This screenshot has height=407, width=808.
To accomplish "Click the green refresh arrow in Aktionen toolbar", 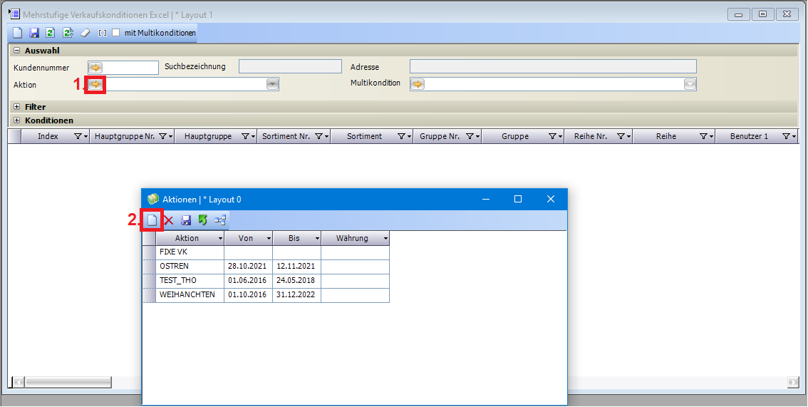I will (202, 220).
